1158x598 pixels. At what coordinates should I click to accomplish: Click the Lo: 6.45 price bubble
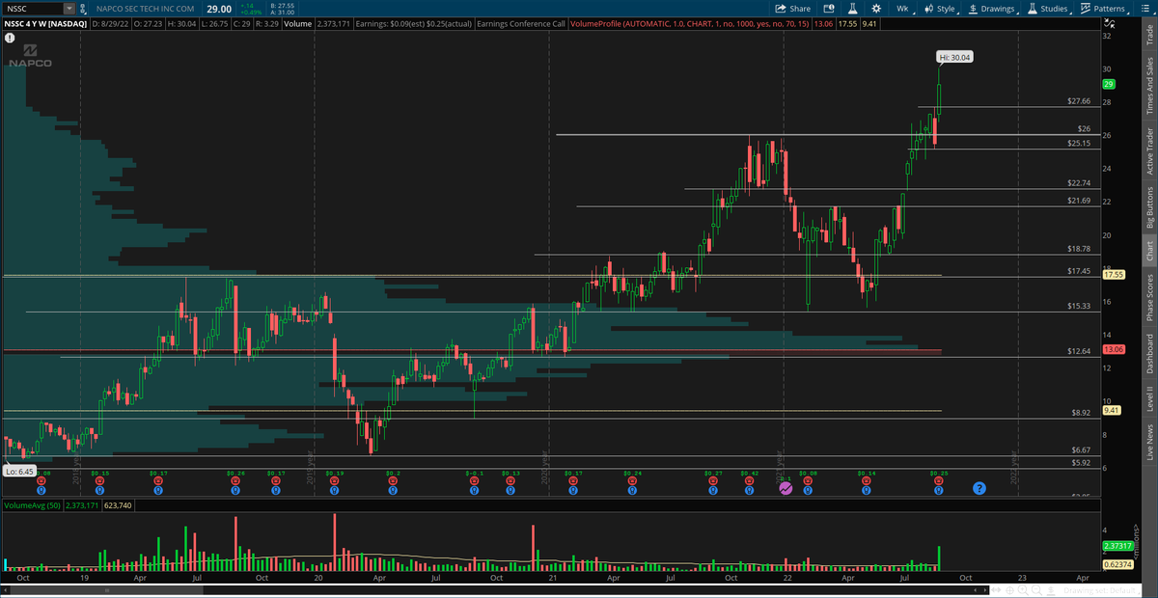point(19,471)
